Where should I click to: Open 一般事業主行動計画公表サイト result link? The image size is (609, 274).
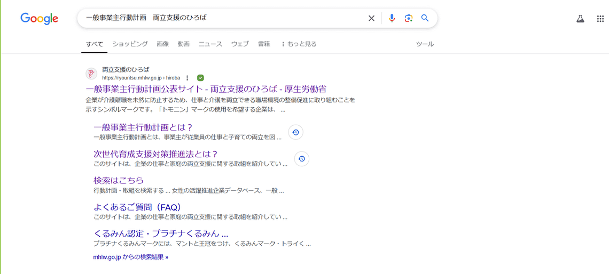point(206,88)
